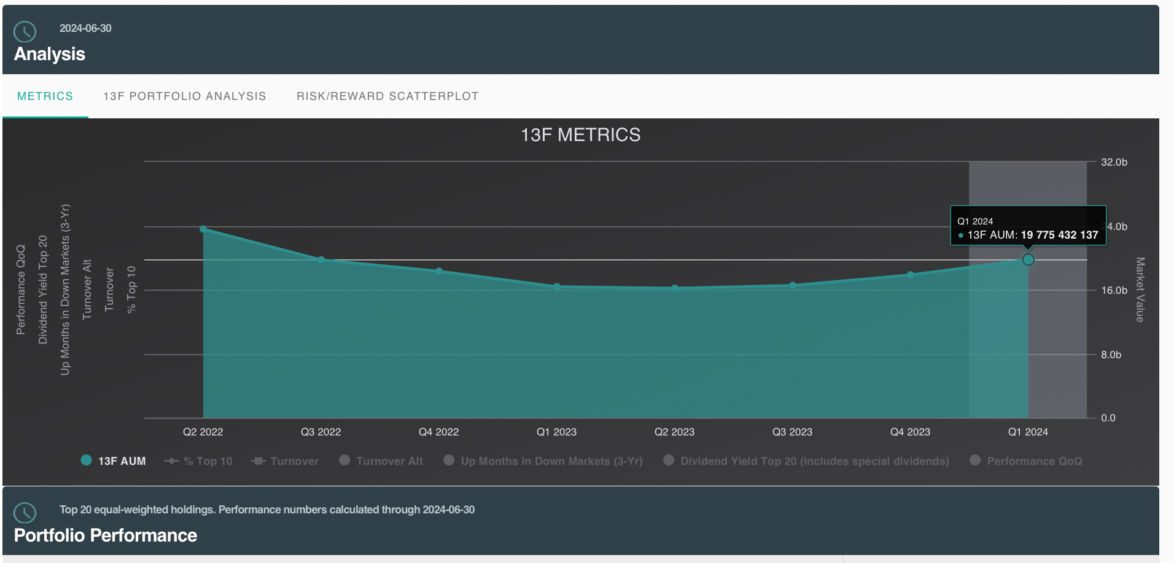Show the Up Months in Down Markets series
1174x563 pixels.
click(x=551, y=461)
